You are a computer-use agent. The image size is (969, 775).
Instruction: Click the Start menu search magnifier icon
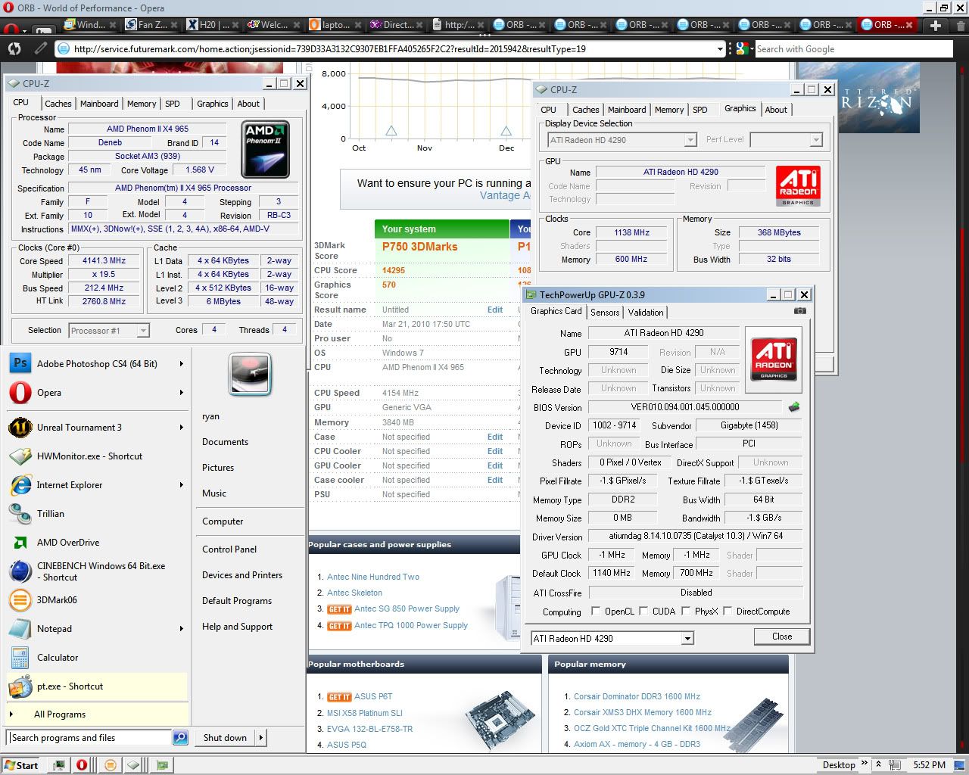pos(180,738)
